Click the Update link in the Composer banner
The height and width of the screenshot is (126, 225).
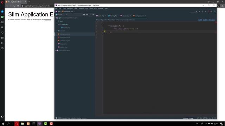pos(205,20)
